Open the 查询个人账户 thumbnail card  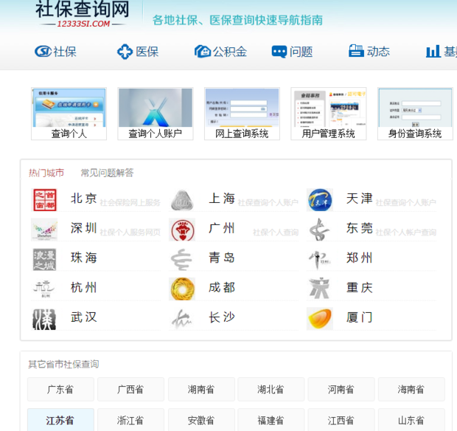156,114
